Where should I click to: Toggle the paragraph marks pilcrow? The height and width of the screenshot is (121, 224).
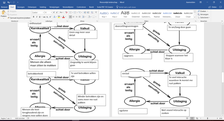[96, 12]
